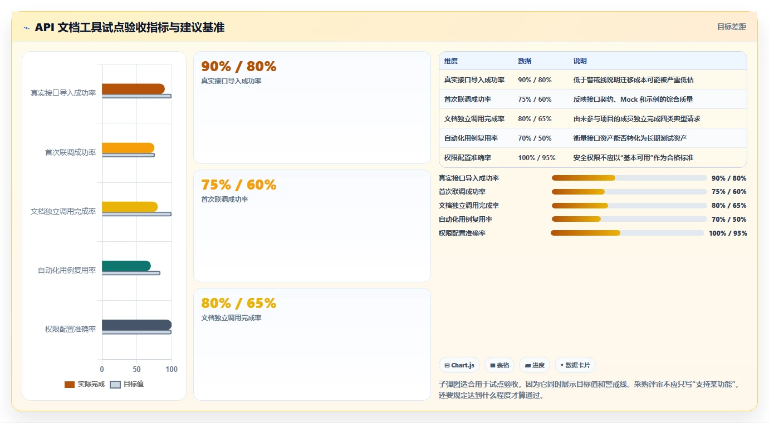Click the 目标差距 label in the header
Screen dimensions: 769x423
coord(731,27)
